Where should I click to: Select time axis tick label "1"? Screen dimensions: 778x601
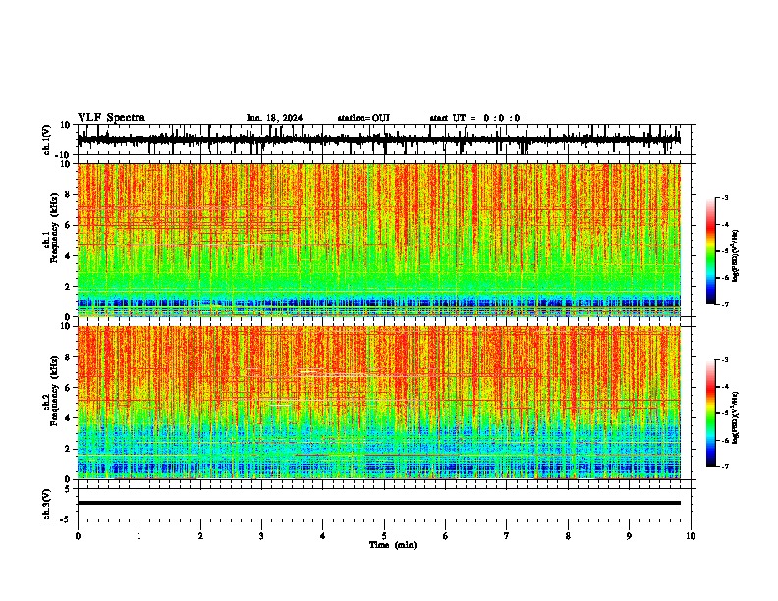coord(139,536)
